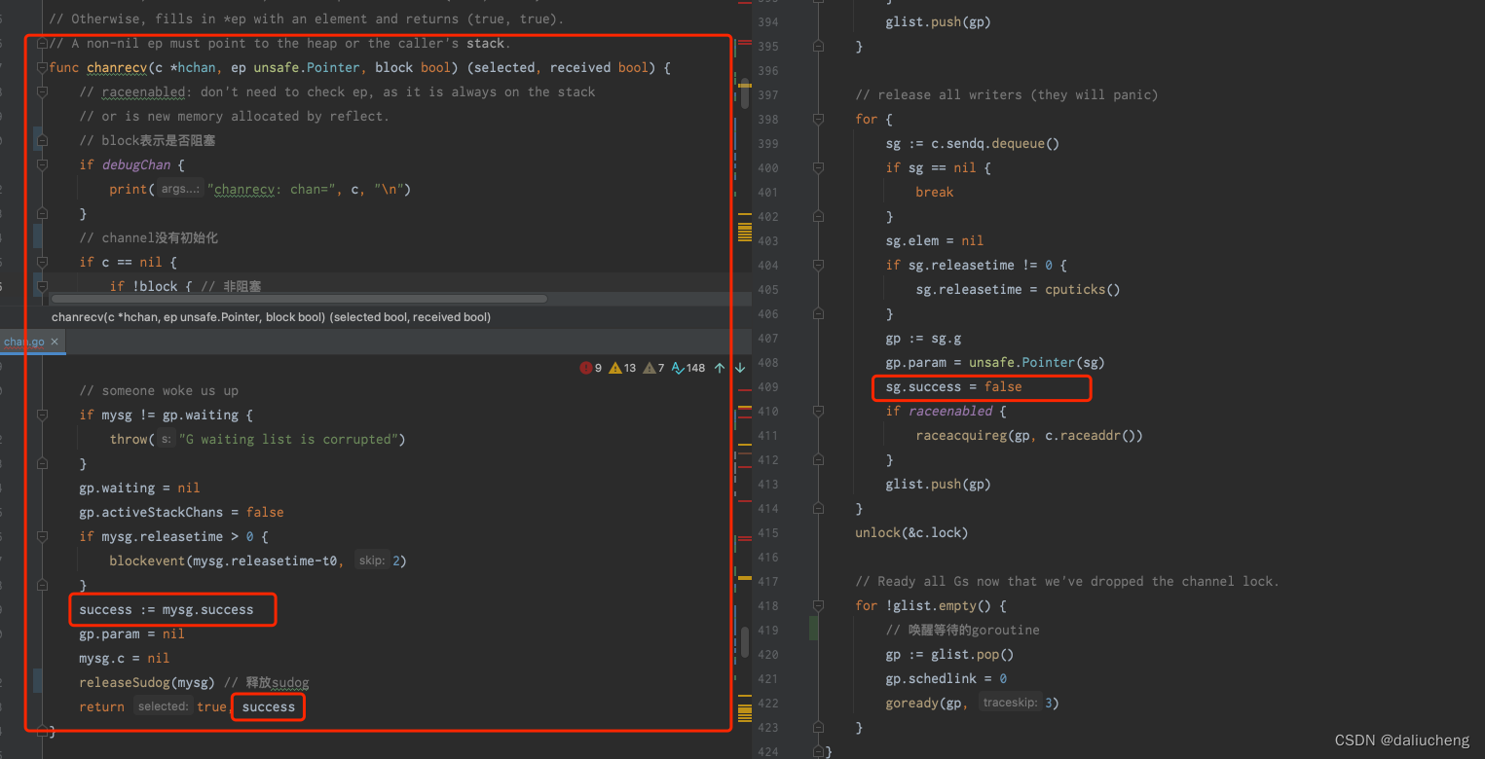Click chanrecv signature breadcrumb below upper pane
1485x759 pixels.
tap(271, 317)
